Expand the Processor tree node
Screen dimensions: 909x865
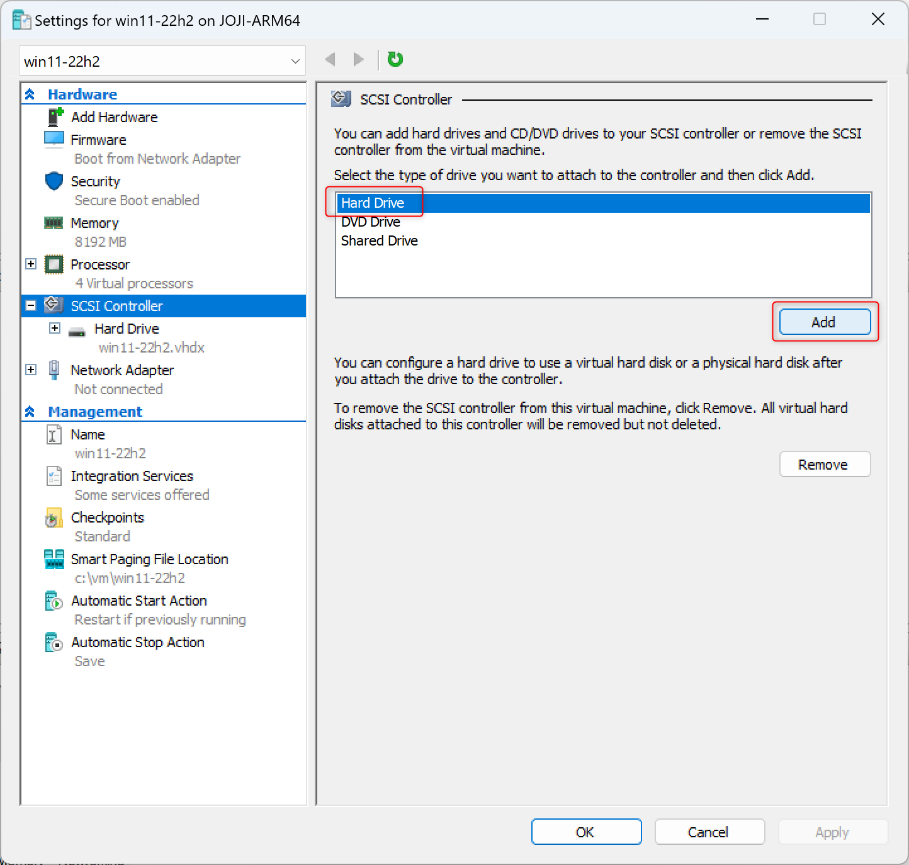pyautogui.click(x=31, y=264)
